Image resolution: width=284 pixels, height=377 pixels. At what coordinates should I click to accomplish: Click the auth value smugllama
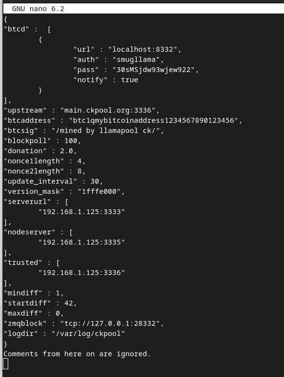click(136, 59)
